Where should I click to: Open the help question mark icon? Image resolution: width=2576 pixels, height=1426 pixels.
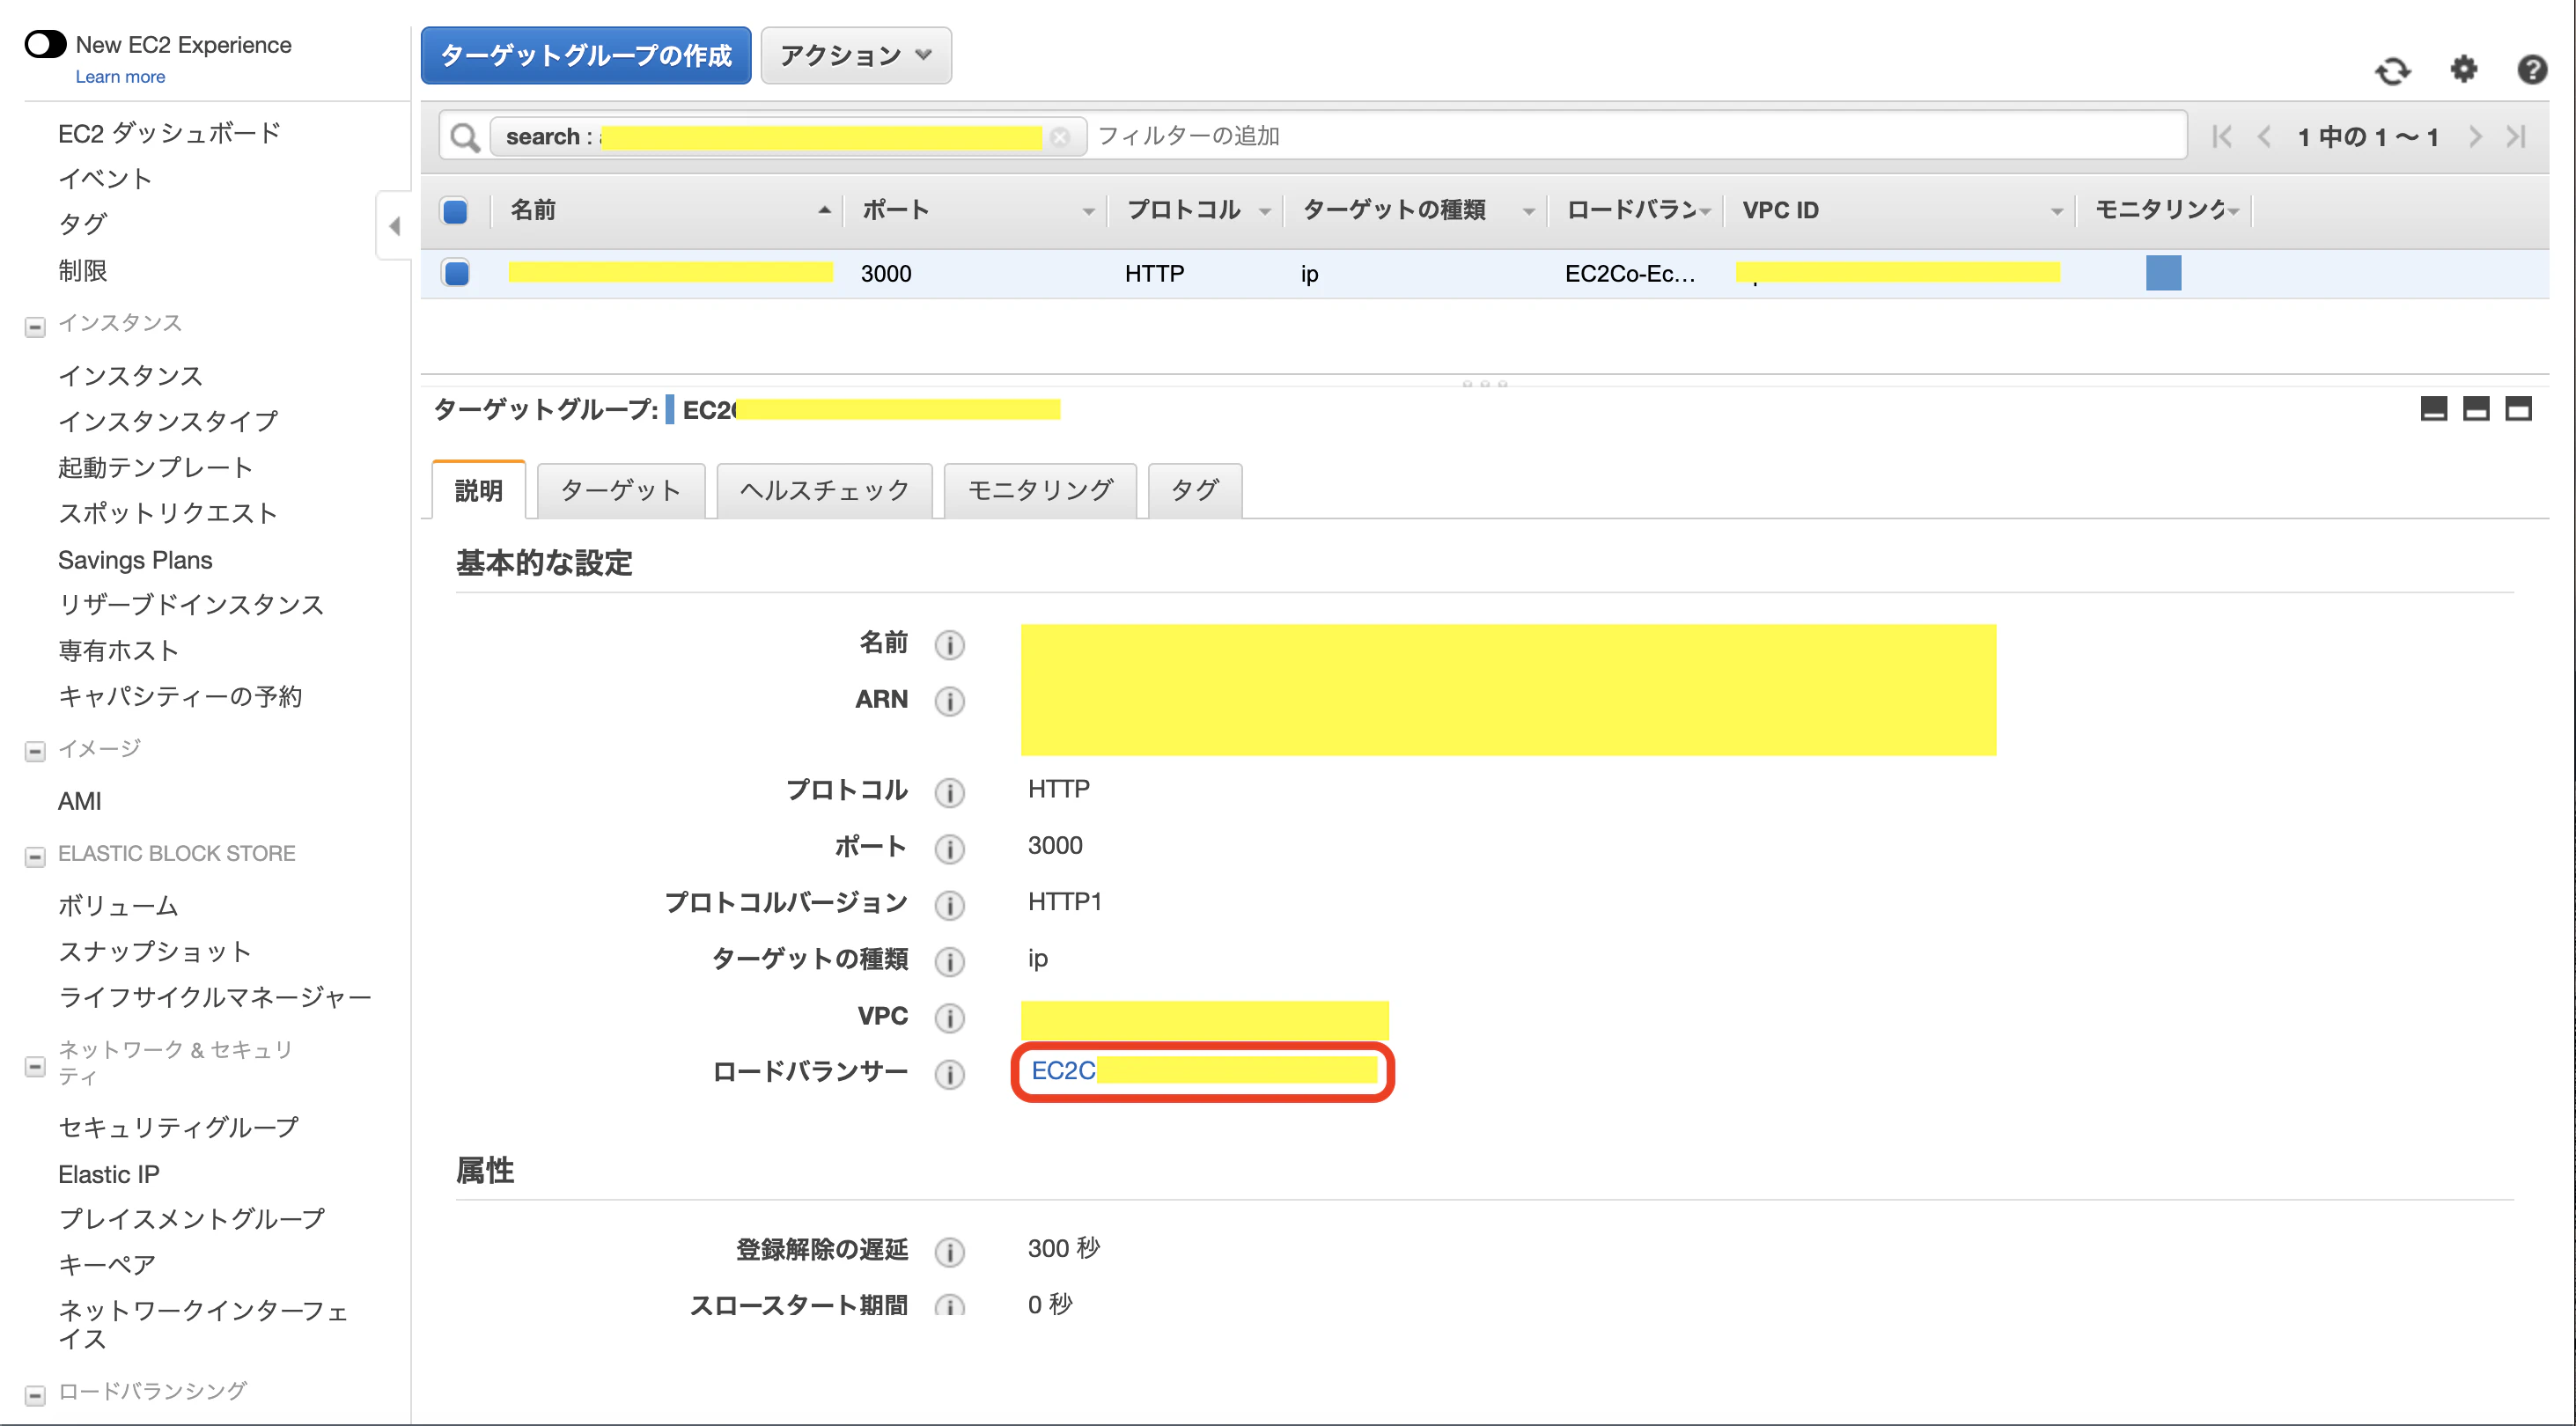(x=2531, y=69)
